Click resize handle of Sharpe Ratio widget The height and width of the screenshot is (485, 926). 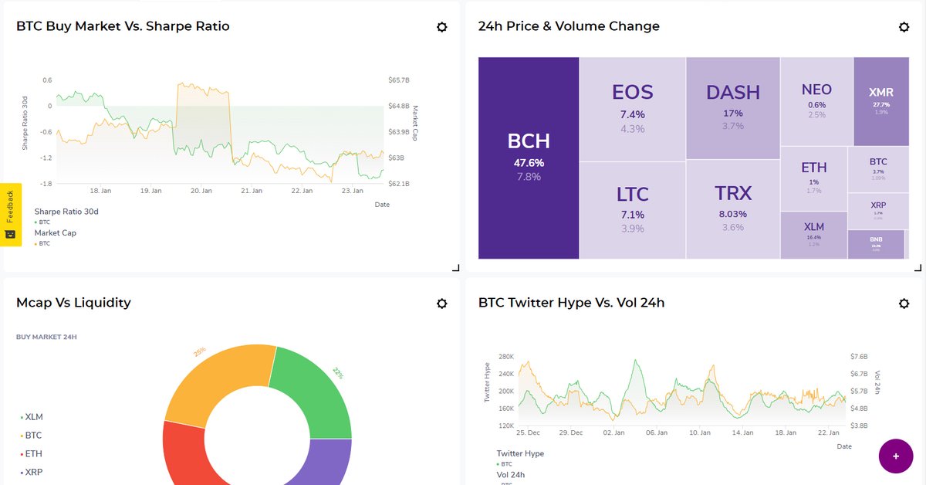[x=455, y=268]
